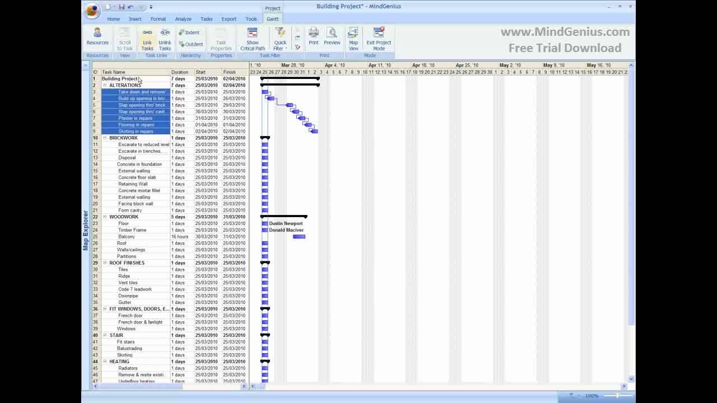717x403 pixels.
Task: Exit Project Mode
Action: pos(379,38)
